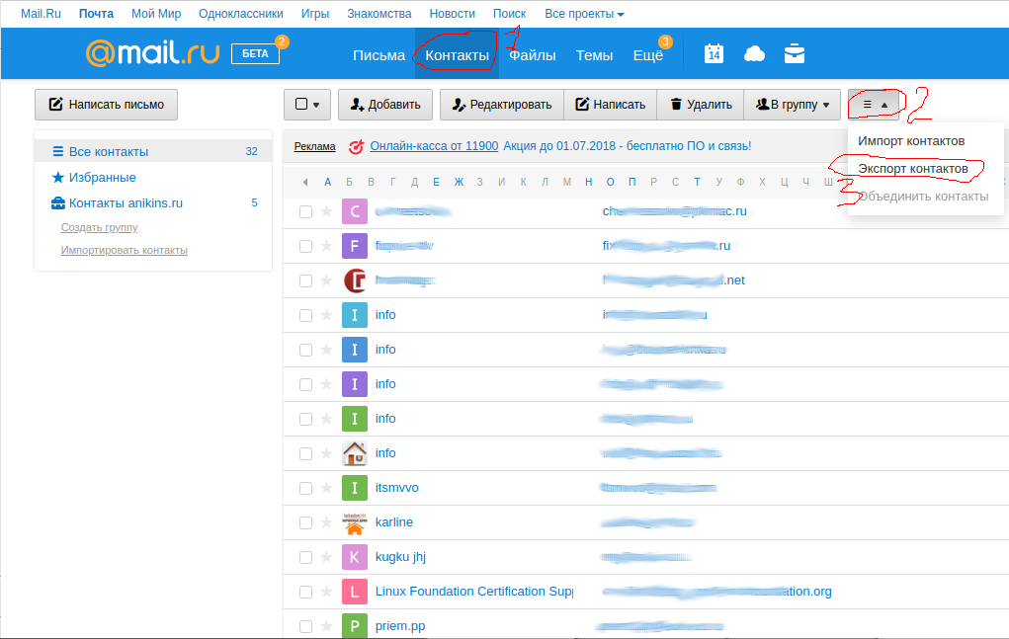Star the kugku jhj contact

coord(327,557)
